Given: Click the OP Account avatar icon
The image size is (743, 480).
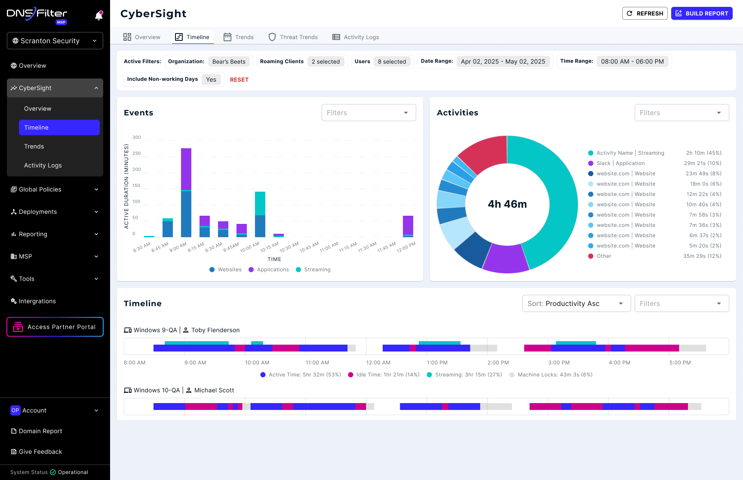Looking at the screenshot, I should [15, 410].
